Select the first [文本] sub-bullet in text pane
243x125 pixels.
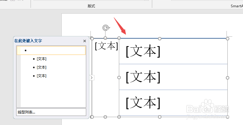coord(42,59)
